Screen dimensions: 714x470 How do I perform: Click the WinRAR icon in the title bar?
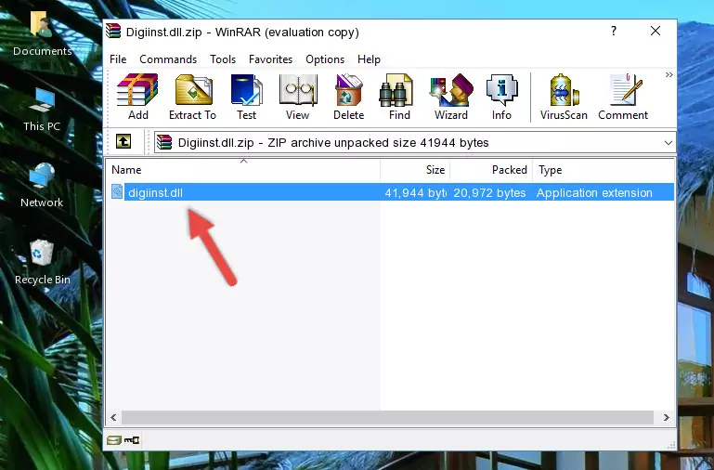click(113, 32)
